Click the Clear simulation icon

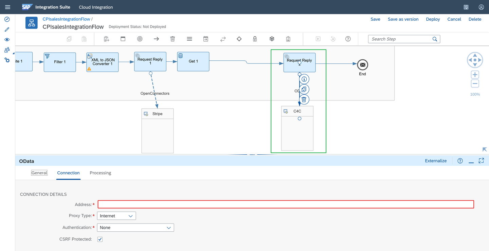point(333,39)
